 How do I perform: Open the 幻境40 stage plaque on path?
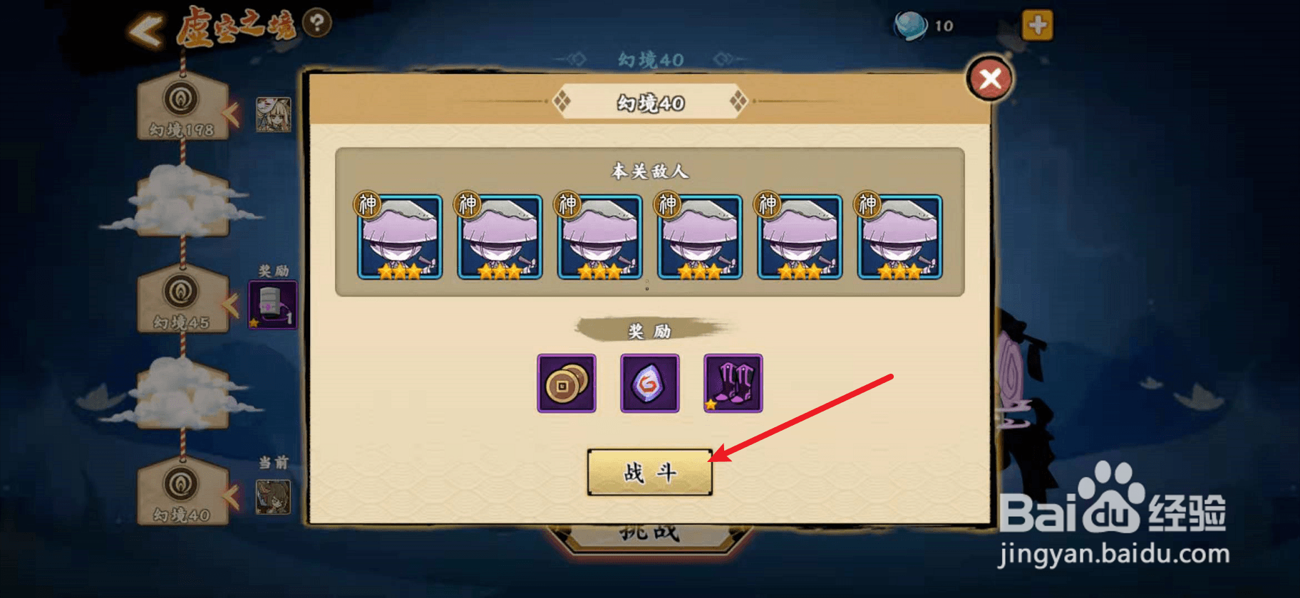coord(182,491)
